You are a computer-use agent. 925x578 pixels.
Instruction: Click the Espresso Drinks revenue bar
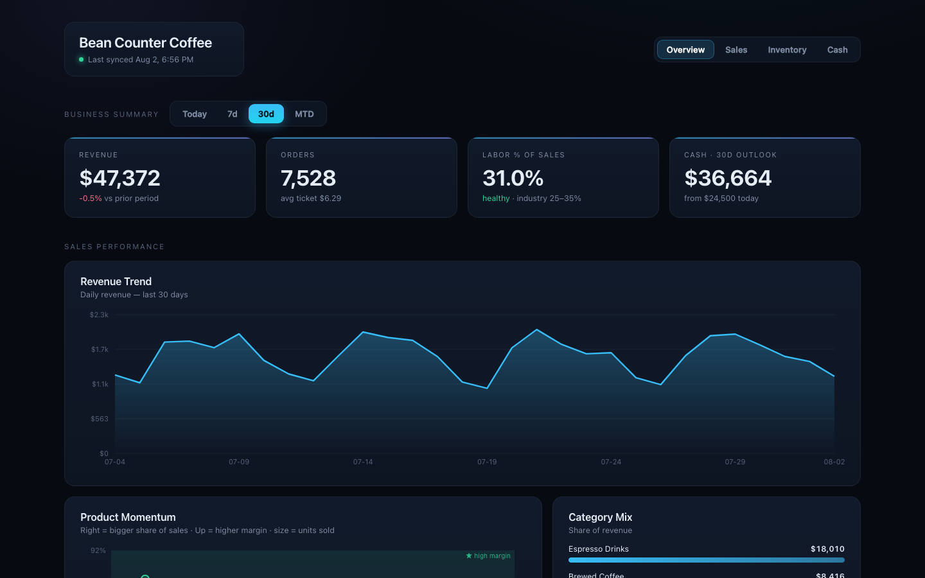[x=707, y=560]
